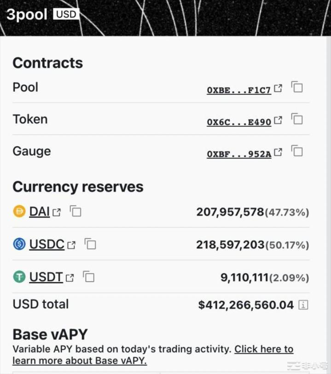Viewport: 331px width, 374px height.
Task: Open the 0XBE...F1C7 pool link
Action: coord(239,89)
